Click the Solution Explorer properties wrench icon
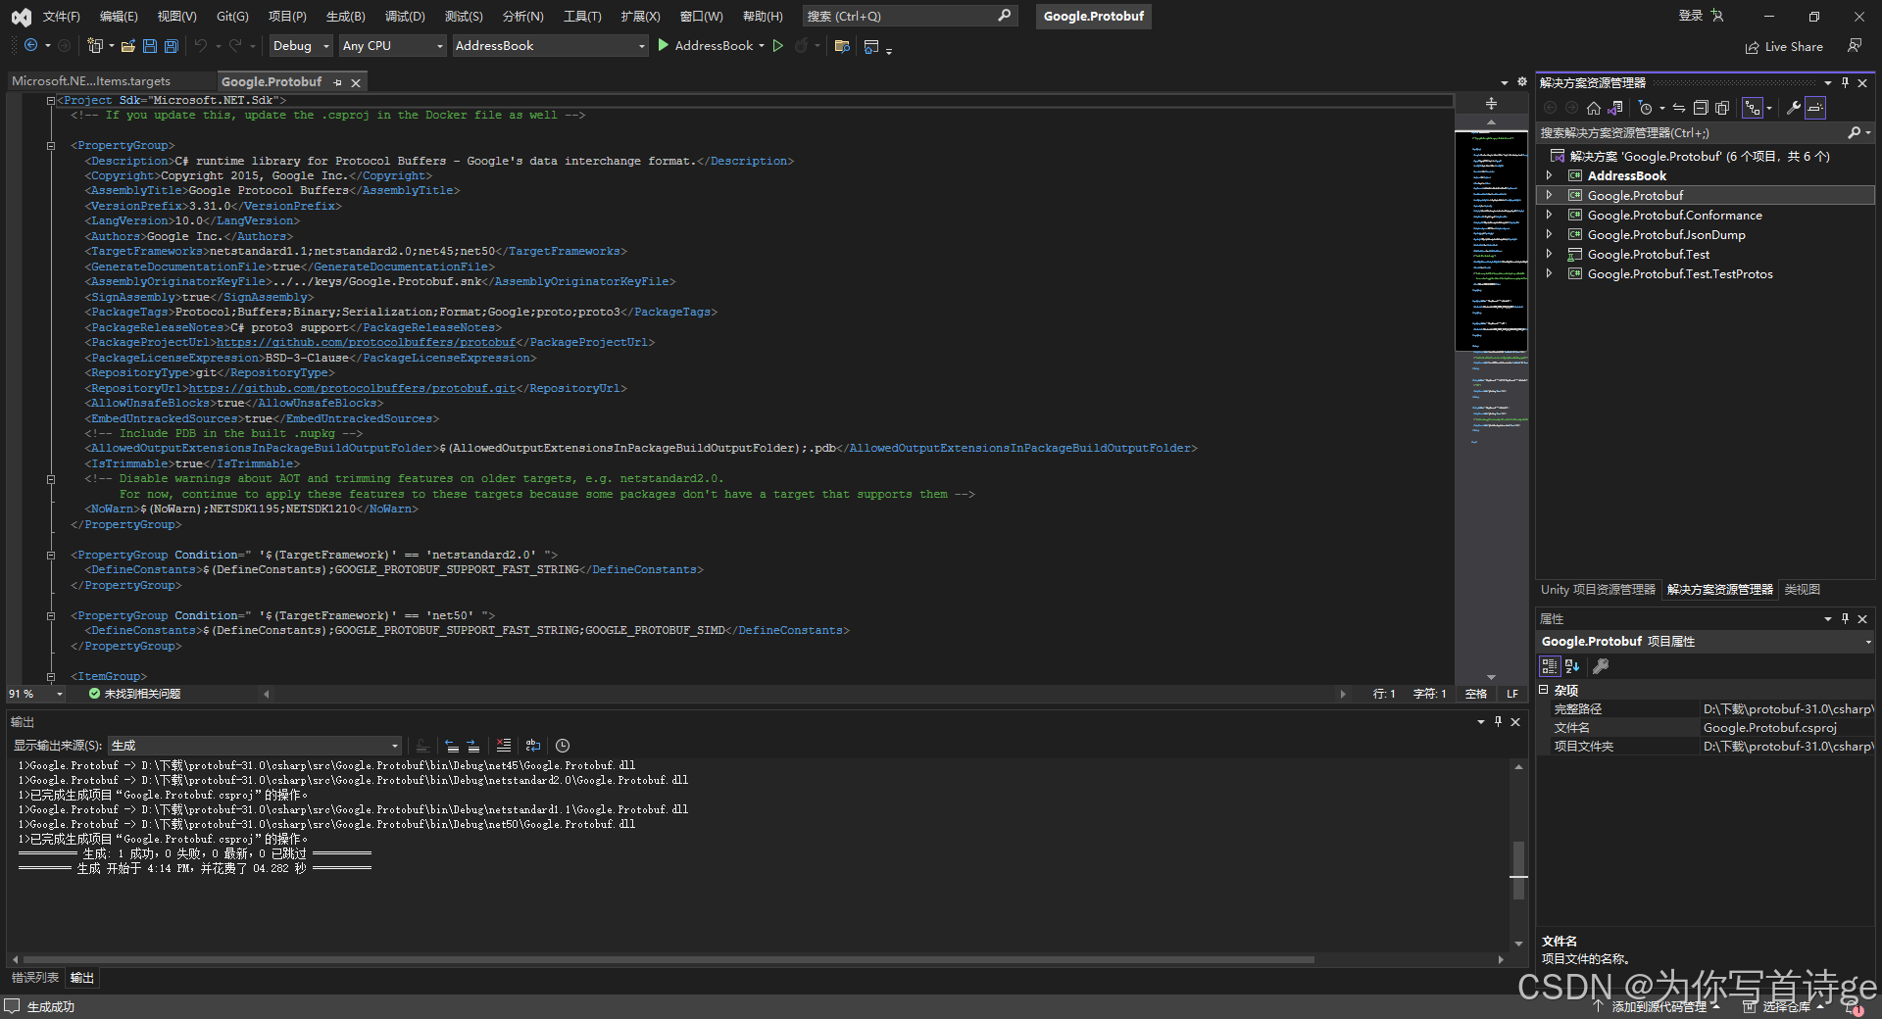Screen dimensions: 1882x1019 1793,108
